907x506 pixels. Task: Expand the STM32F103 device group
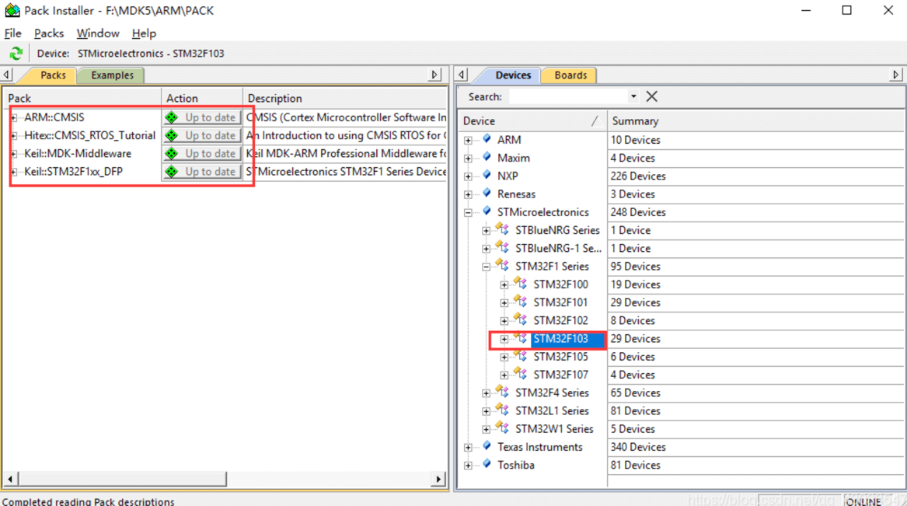pos(504,340)
